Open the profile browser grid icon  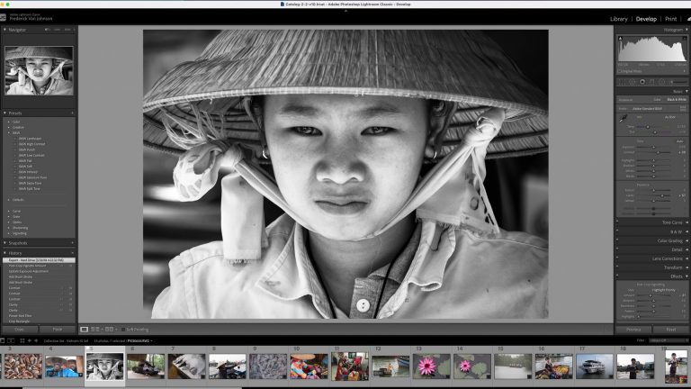tap(683, 108)
